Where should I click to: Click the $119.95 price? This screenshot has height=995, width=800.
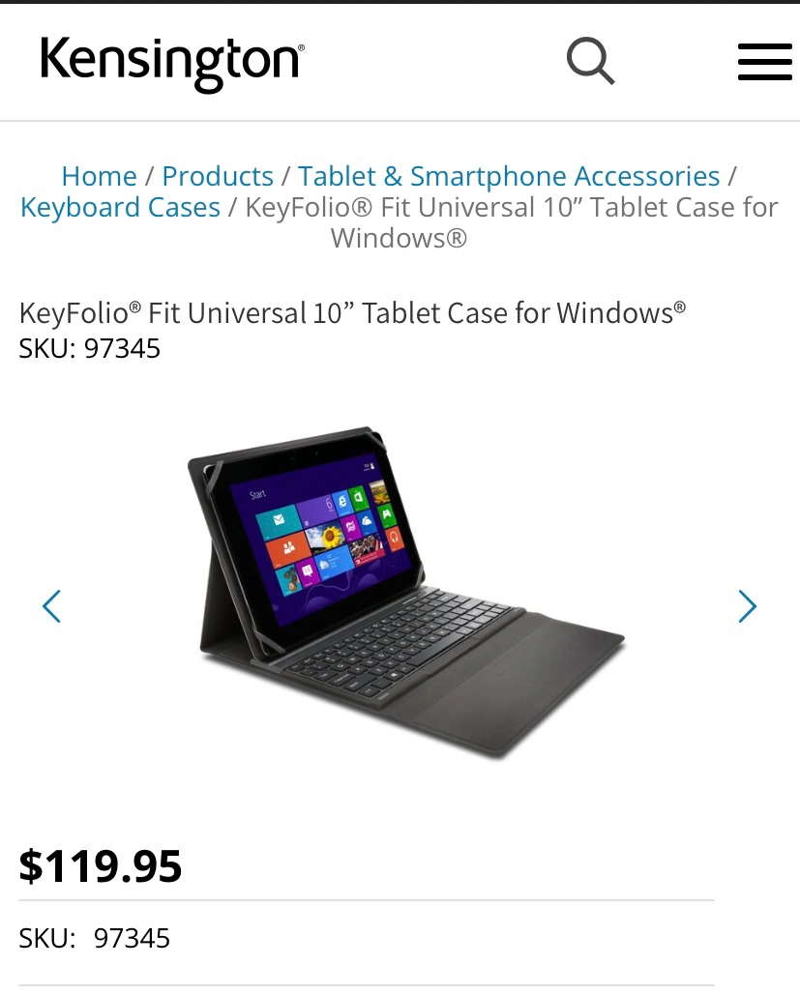point(101,865)
